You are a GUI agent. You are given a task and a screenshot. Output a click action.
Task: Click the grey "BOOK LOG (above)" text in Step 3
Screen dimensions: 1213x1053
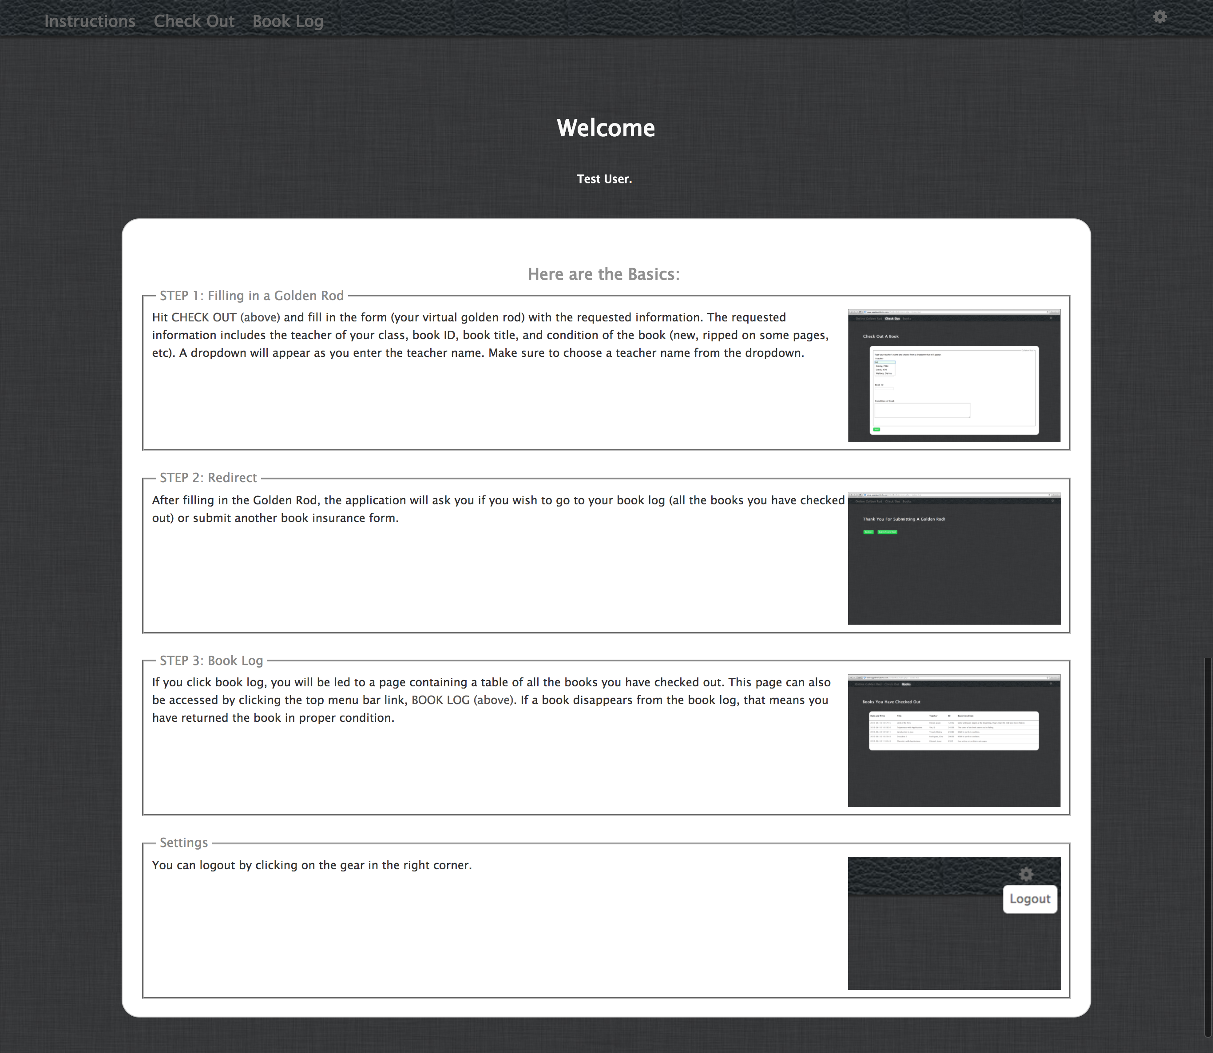coord(463,700)
